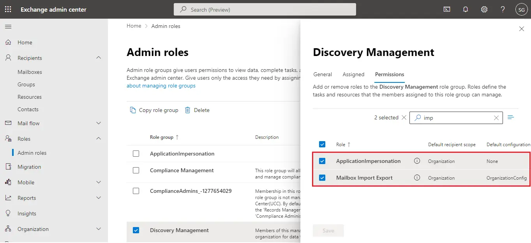Open the help question mark icon

point(503,9)
